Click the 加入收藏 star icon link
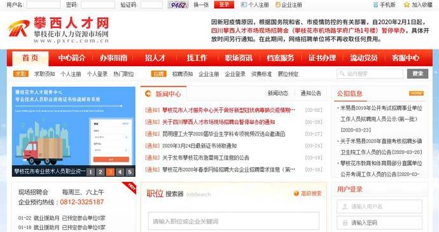This screenshot has height=232, width=439. (418, 4)
